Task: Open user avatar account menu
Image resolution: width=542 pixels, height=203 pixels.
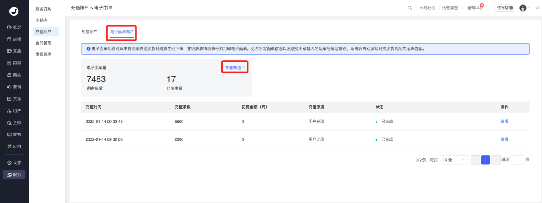Action: [x=524, y=8]
